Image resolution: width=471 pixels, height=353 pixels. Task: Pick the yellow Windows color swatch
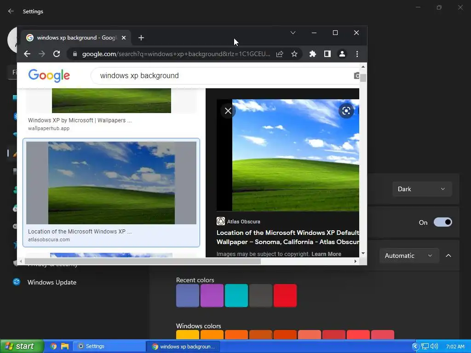click(x=188, y=335)
